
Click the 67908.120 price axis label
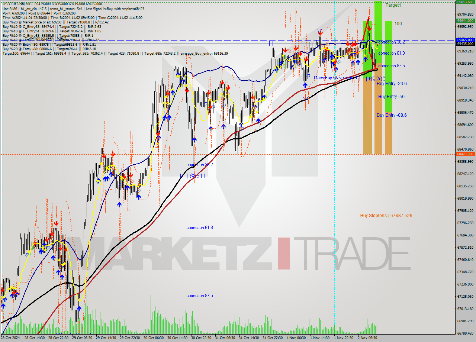tap(465, 210)
